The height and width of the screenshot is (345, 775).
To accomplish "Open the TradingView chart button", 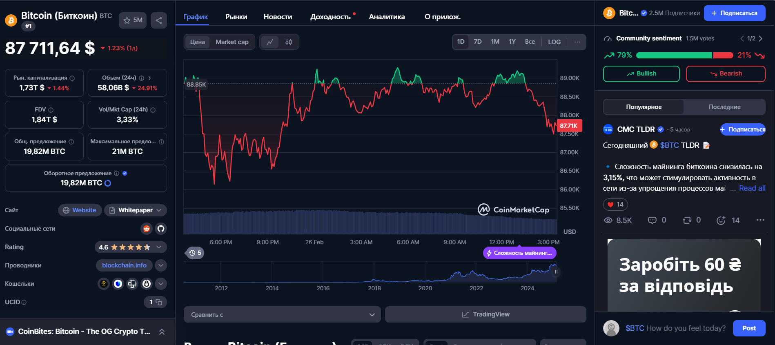I will coord(485,314).
